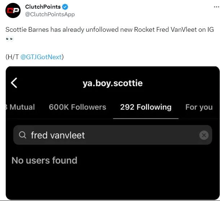Click the tweet text about Scottie Barnes

(x=108, y=30)
